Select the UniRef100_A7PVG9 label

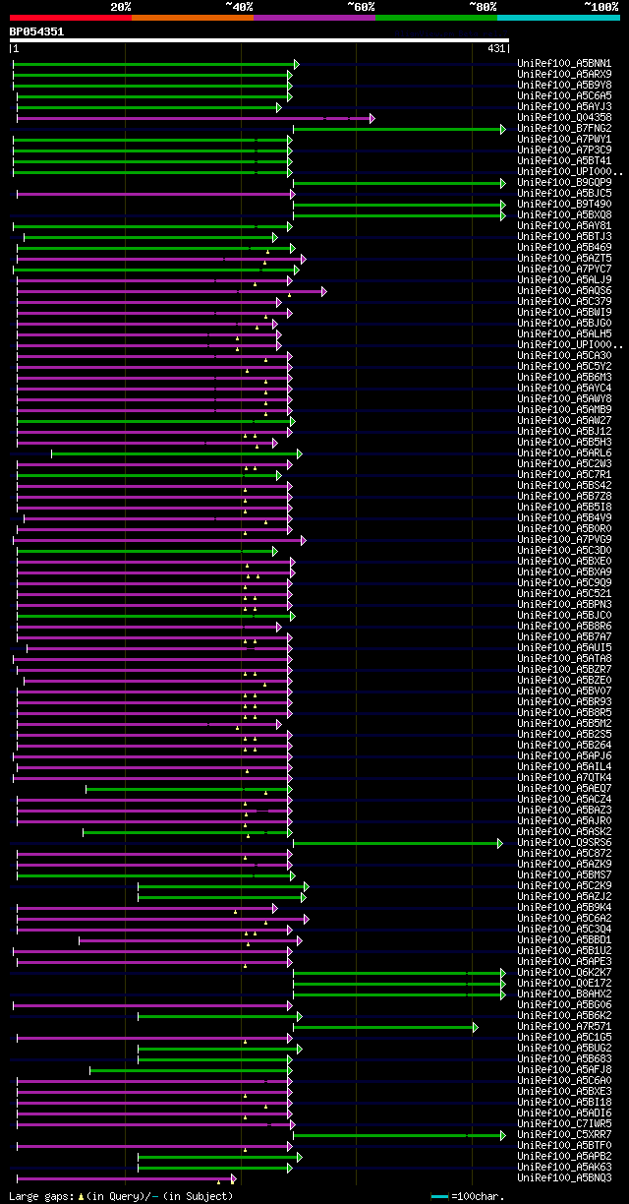(x=564, y=540)
